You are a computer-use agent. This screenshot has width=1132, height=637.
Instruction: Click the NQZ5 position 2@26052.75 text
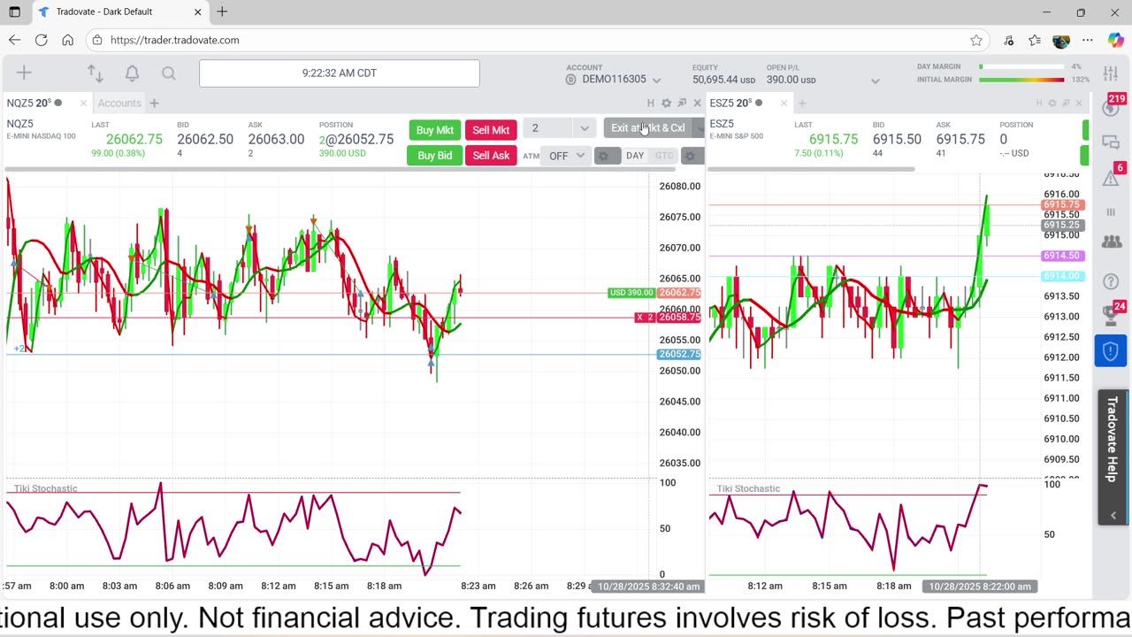tap(356, 140)
